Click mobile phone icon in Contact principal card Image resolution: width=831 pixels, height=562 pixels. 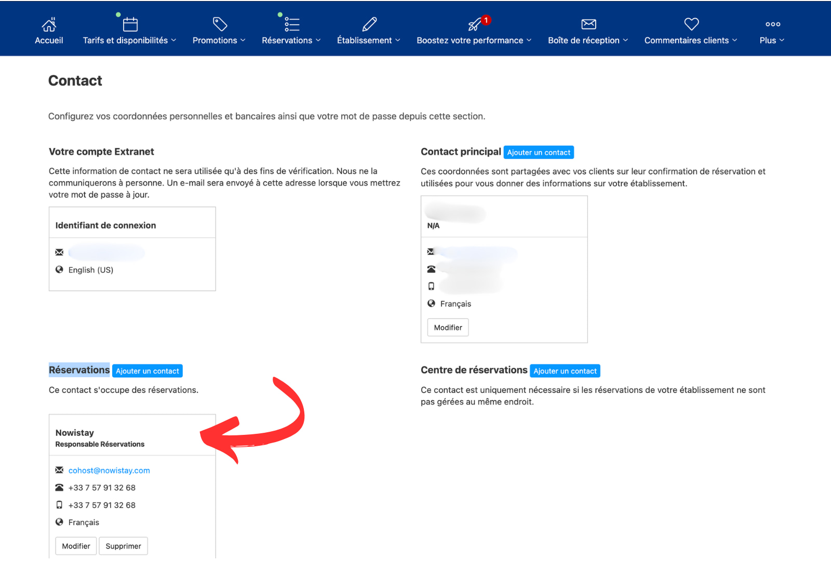(431, 286)
